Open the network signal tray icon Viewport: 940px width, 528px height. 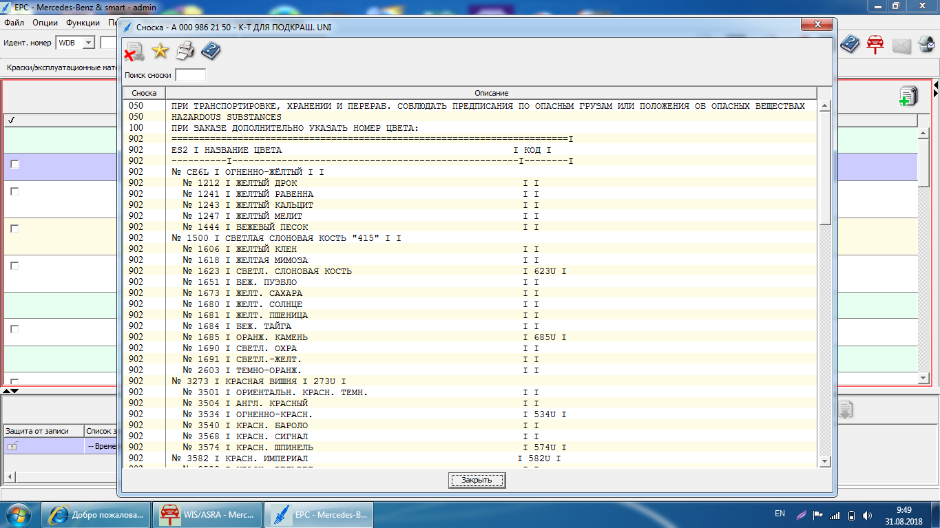coord(835,515)
